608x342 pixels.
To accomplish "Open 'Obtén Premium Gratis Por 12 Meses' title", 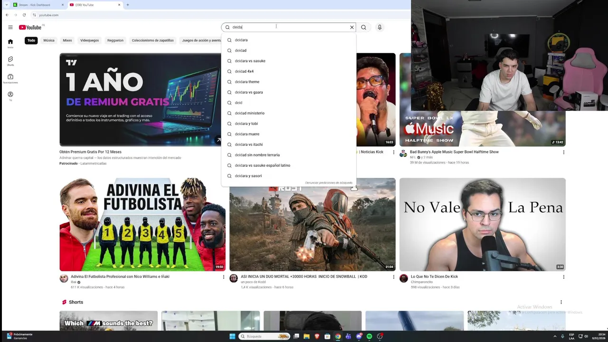I will 90,152.
